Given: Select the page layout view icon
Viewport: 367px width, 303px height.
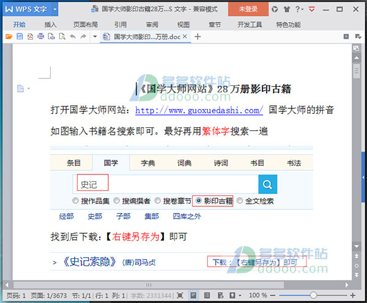Looking at the screenshot, I should (x=193, y=296).
